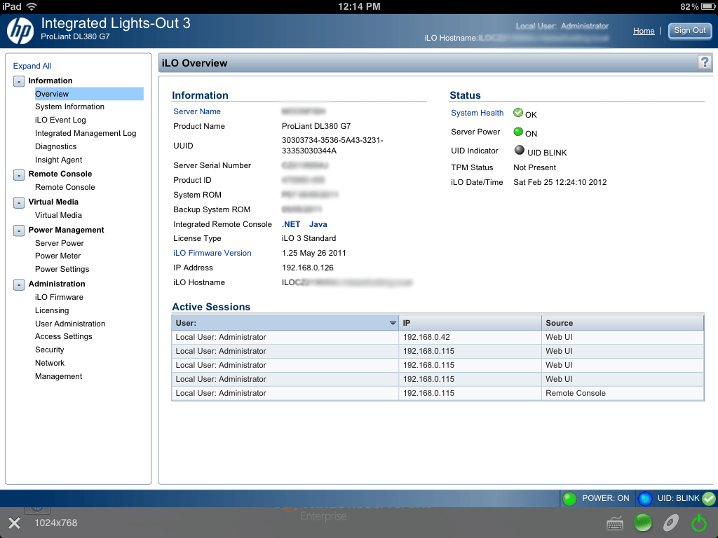
Task: Click the IP address value 192.168.0.126
Action: pyautogui.click(x=308, y=268)
